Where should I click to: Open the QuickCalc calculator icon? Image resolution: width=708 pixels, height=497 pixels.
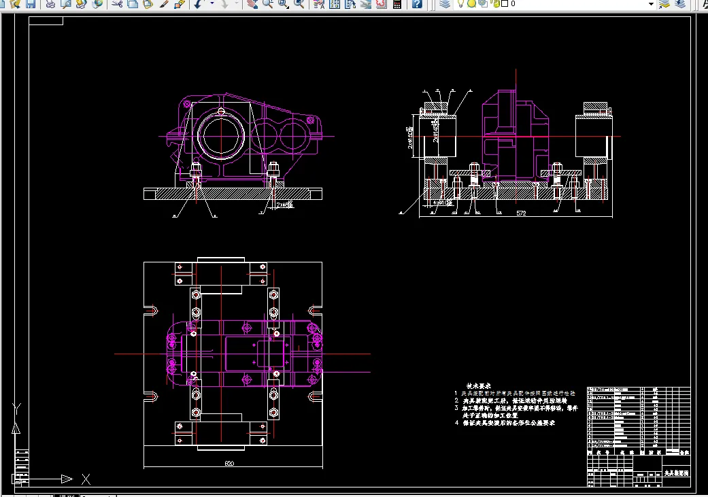[397, 4]
